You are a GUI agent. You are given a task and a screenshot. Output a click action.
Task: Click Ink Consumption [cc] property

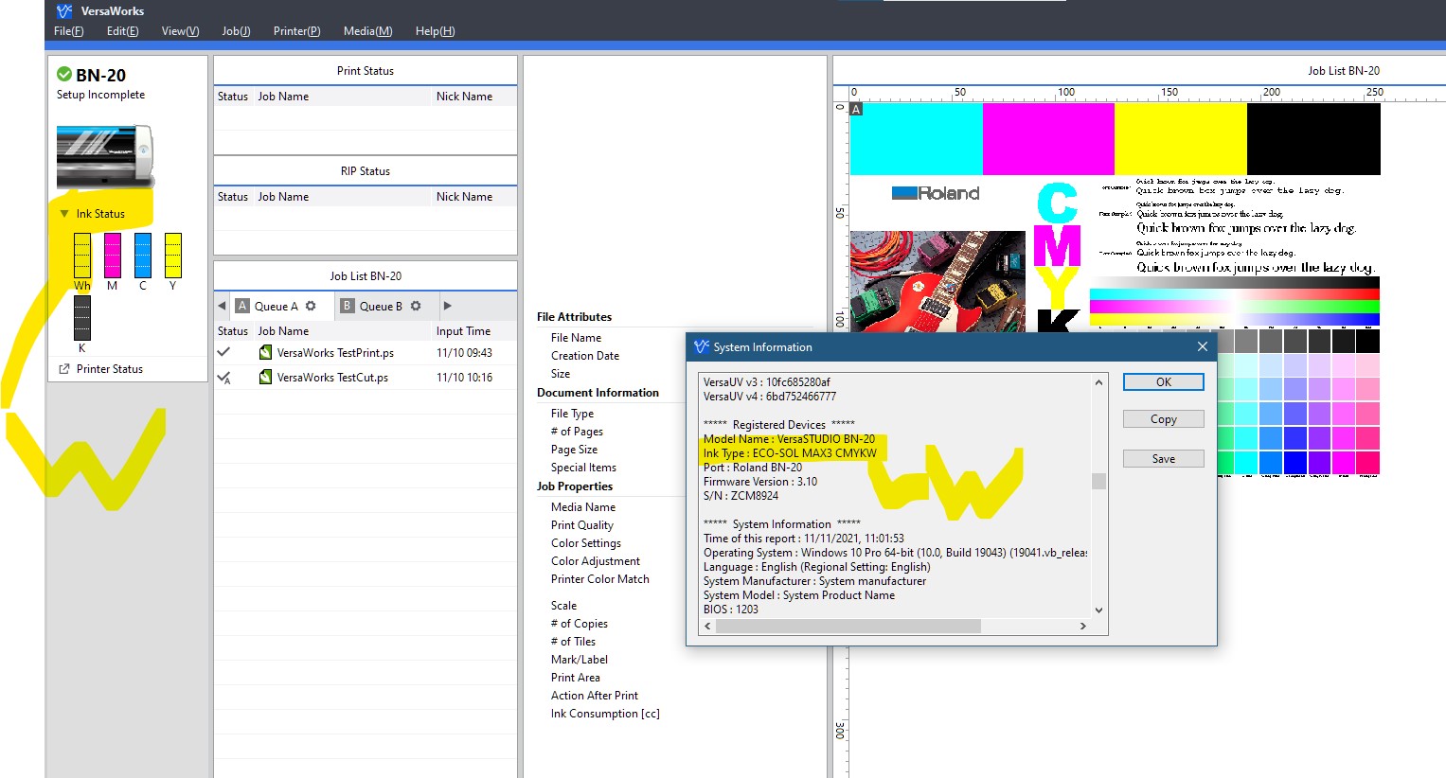(x=605, y=714)
